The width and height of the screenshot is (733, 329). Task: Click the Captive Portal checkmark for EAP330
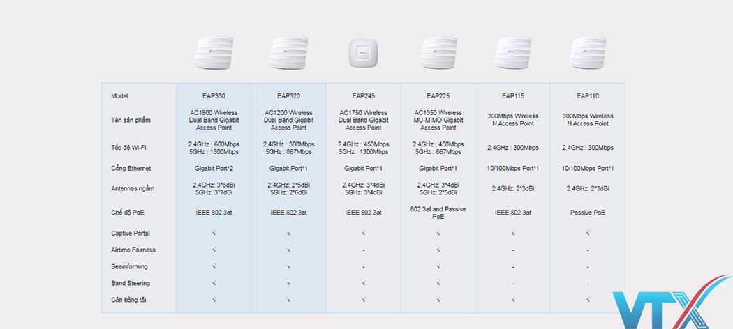point(214,234)
